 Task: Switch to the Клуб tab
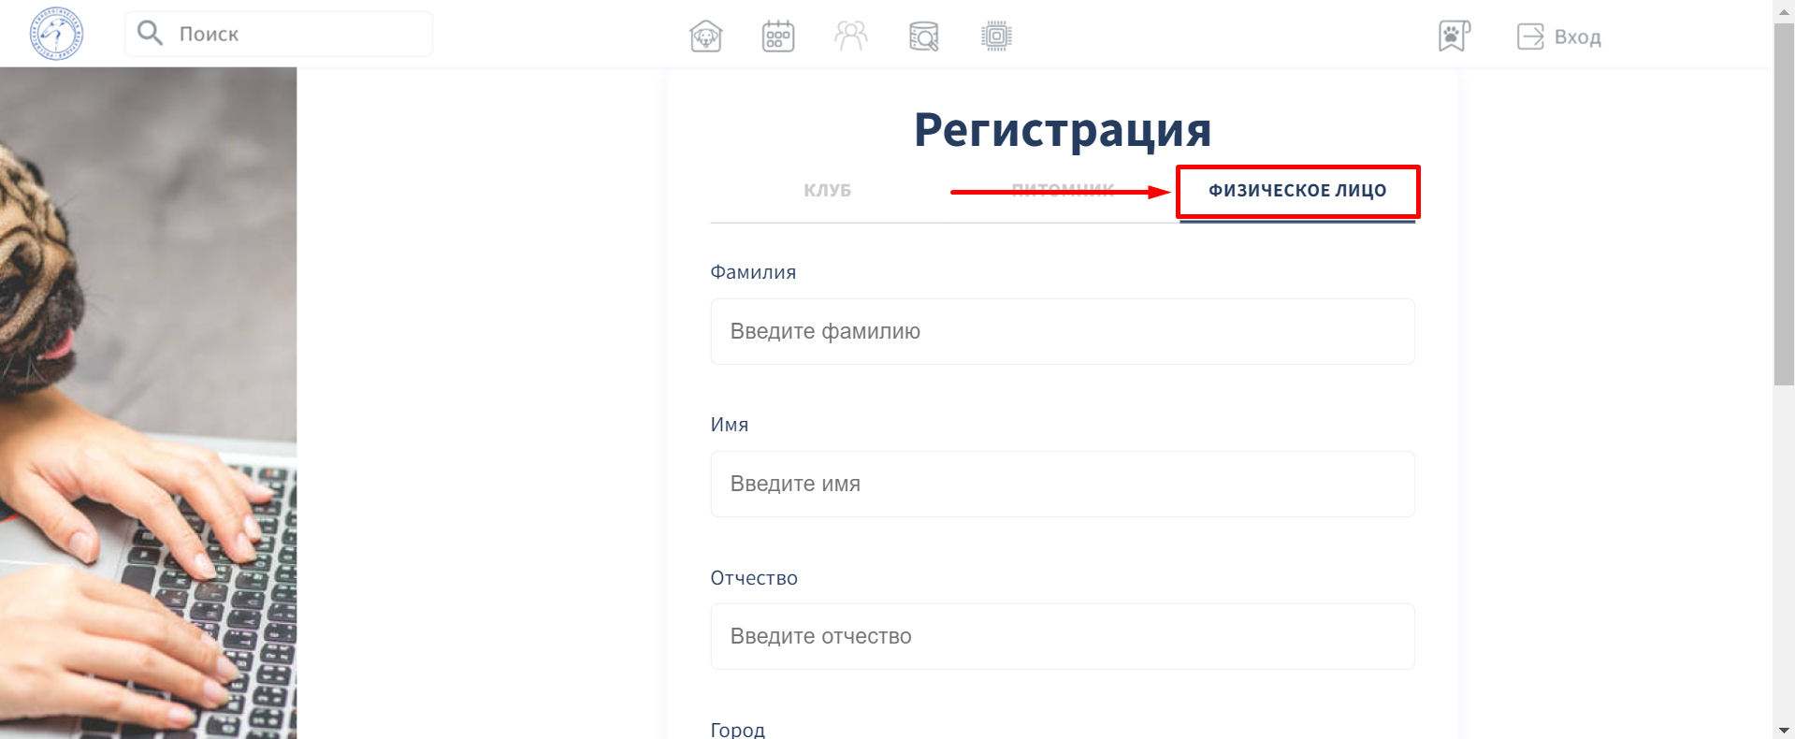pos(827,191)
